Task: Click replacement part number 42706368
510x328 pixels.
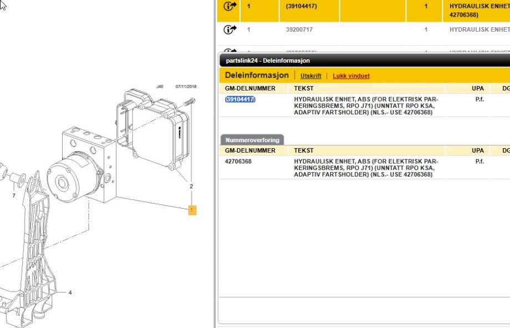Action: (238, 162)
